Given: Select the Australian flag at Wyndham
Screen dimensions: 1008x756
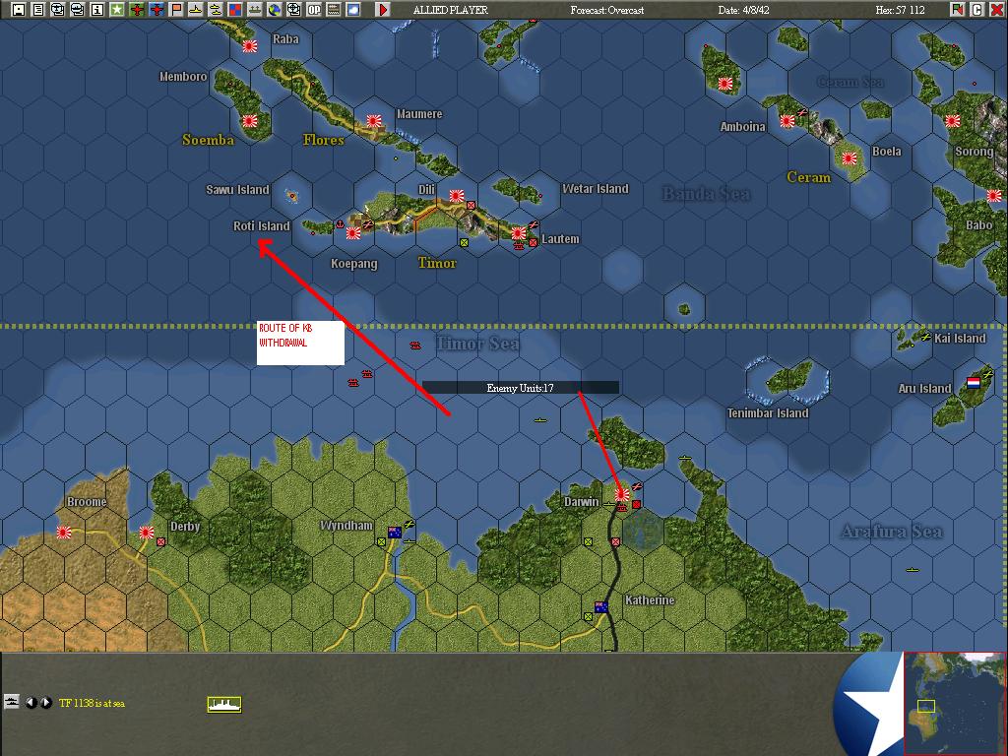Looking at the screenshot, I should pyautogui.click(x=395, y=533).
